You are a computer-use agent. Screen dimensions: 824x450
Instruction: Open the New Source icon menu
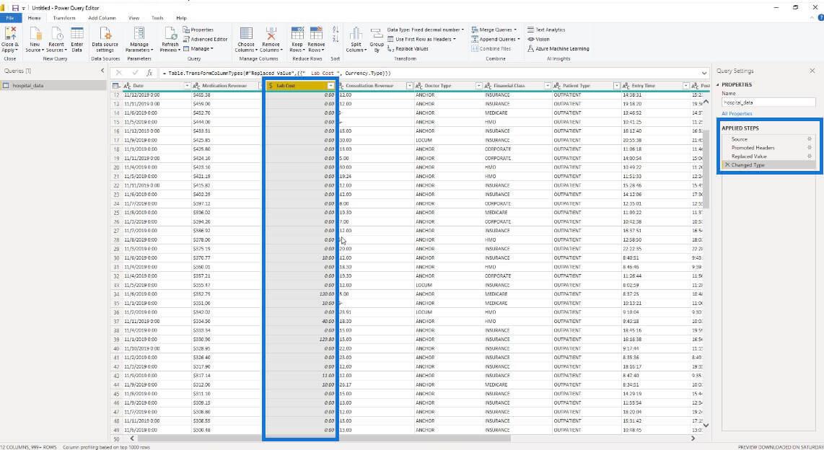(x=35, y=33)
